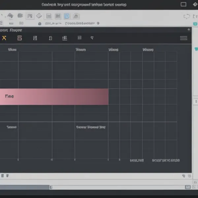Expand the dropdown arrow in the second toolbar row

pyautogui.click(x=98, y=23)
